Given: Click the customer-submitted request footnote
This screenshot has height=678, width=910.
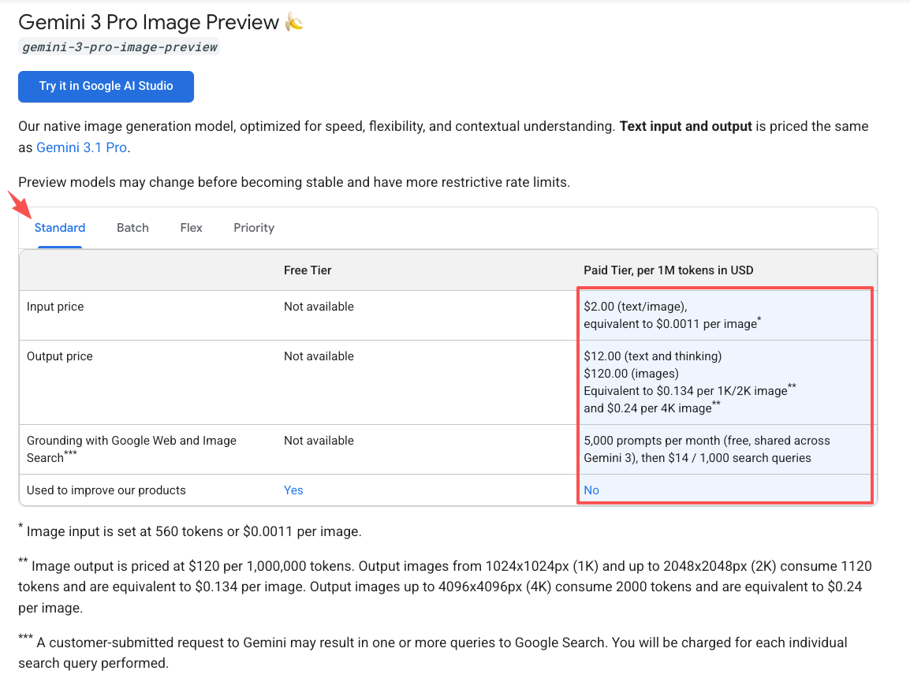Looking at the screenshot, I should (433, 652).
